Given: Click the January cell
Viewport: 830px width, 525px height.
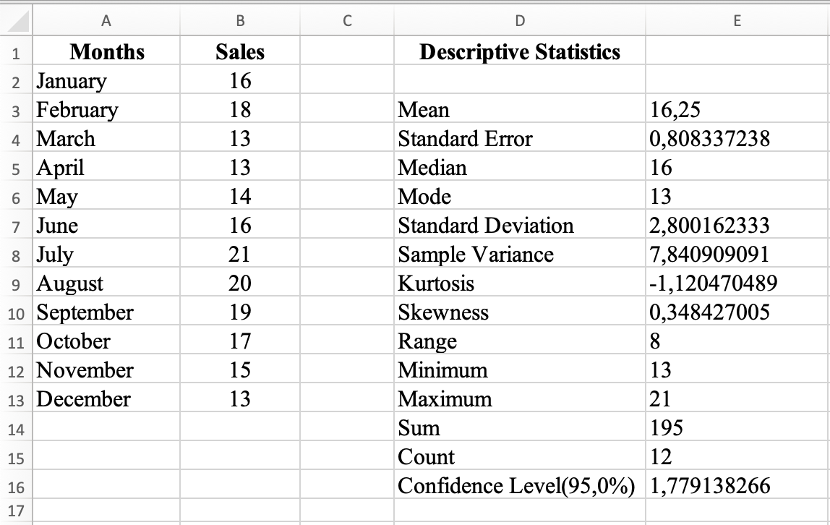Looking at the screenshot, I should click(107, 80).
